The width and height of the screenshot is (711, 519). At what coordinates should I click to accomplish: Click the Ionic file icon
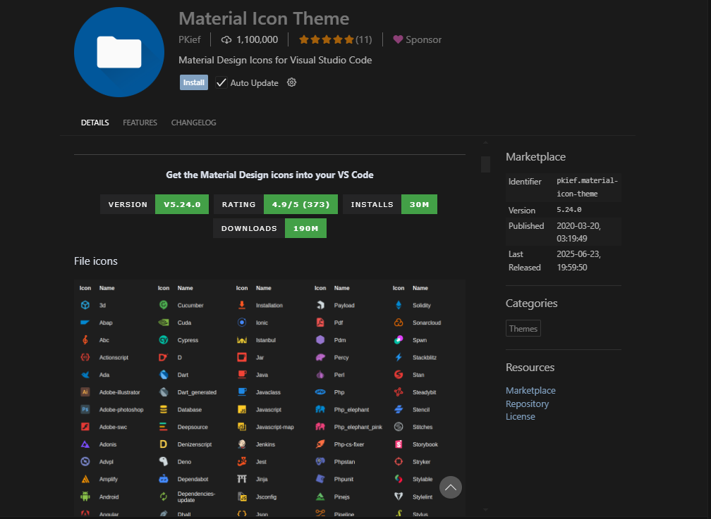tap(242, 323)
